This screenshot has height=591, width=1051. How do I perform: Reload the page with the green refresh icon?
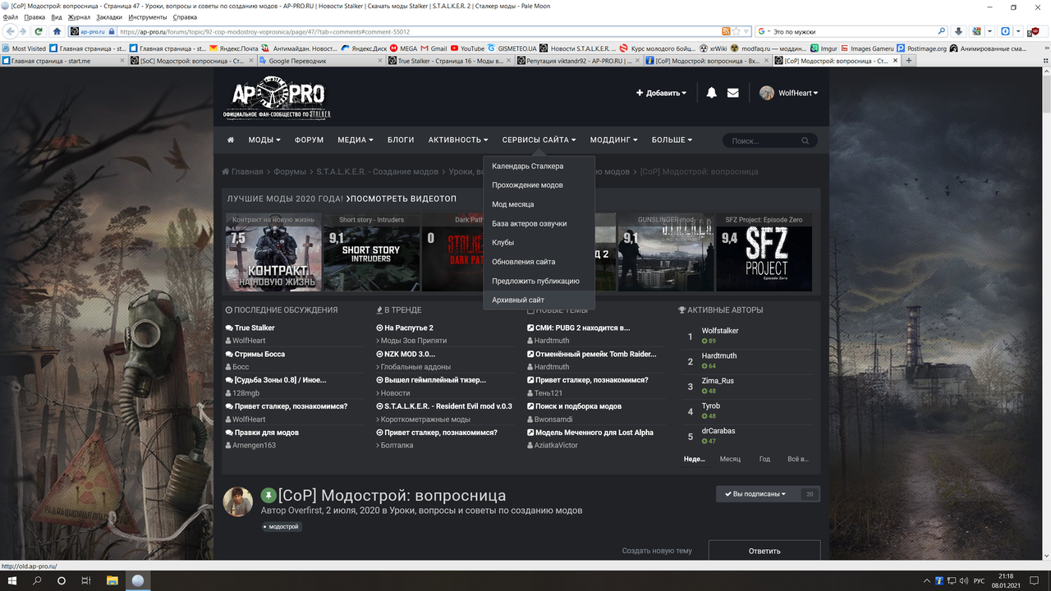pos(39,31)
